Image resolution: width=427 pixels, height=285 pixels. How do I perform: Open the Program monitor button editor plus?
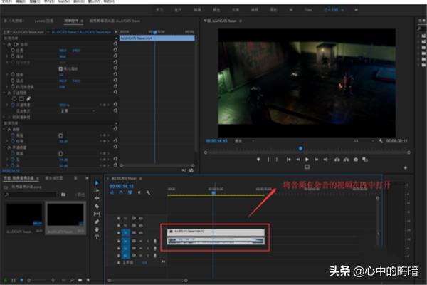coord(406,168)
